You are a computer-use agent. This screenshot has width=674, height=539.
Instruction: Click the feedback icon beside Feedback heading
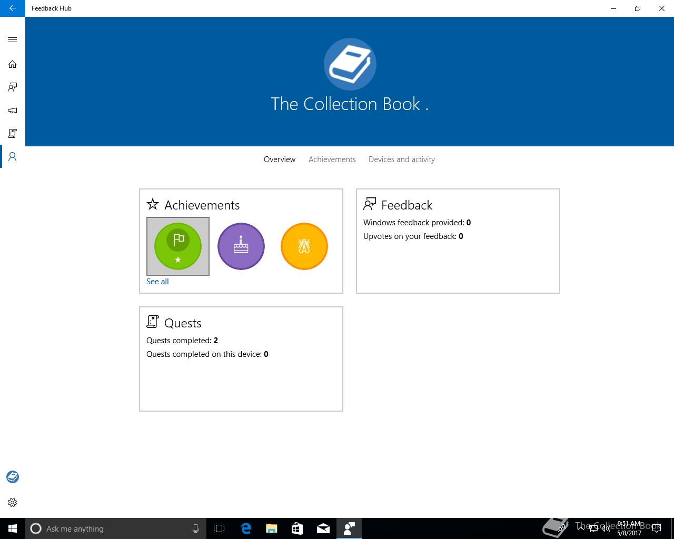(x=370, y=204)
